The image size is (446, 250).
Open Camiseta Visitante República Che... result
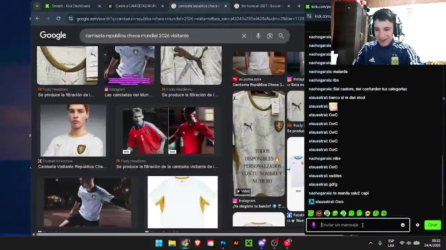coord(72,167)
